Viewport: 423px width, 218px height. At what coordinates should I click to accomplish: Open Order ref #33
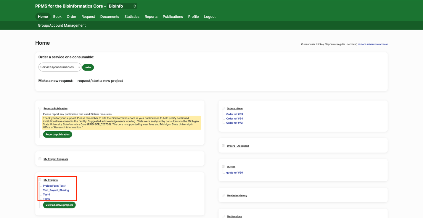point(234,114)
